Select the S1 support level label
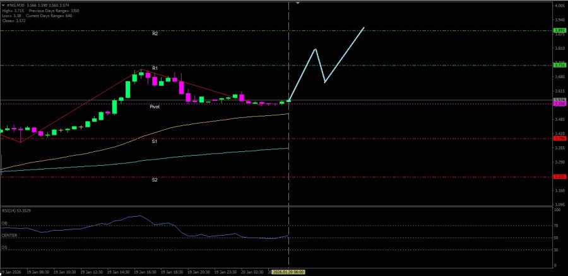This screenshot has height=276, width=568. pos(155,142)
